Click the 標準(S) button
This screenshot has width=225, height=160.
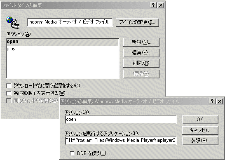coord(141,74)
